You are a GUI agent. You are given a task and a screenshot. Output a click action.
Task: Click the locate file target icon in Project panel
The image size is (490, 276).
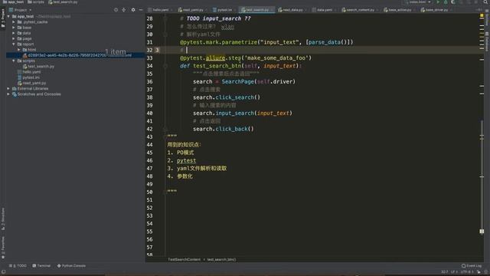(x=116, y=10)
